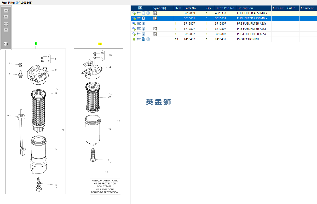Image resolution: width=317 pixels, height=204 pixels.
Task: Select the green item 1 callout label
Action: pyautogui.click(x=36, y=44)
